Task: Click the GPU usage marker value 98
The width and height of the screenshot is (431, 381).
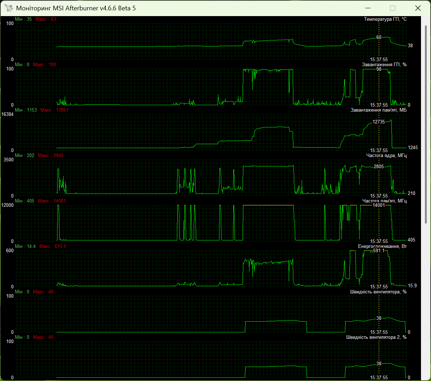Action: click(x=379, y=69)
